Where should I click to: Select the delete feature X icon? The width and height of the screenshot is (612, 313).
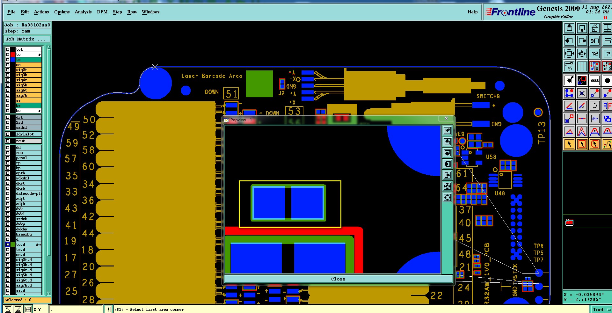(x=582, y=93)
